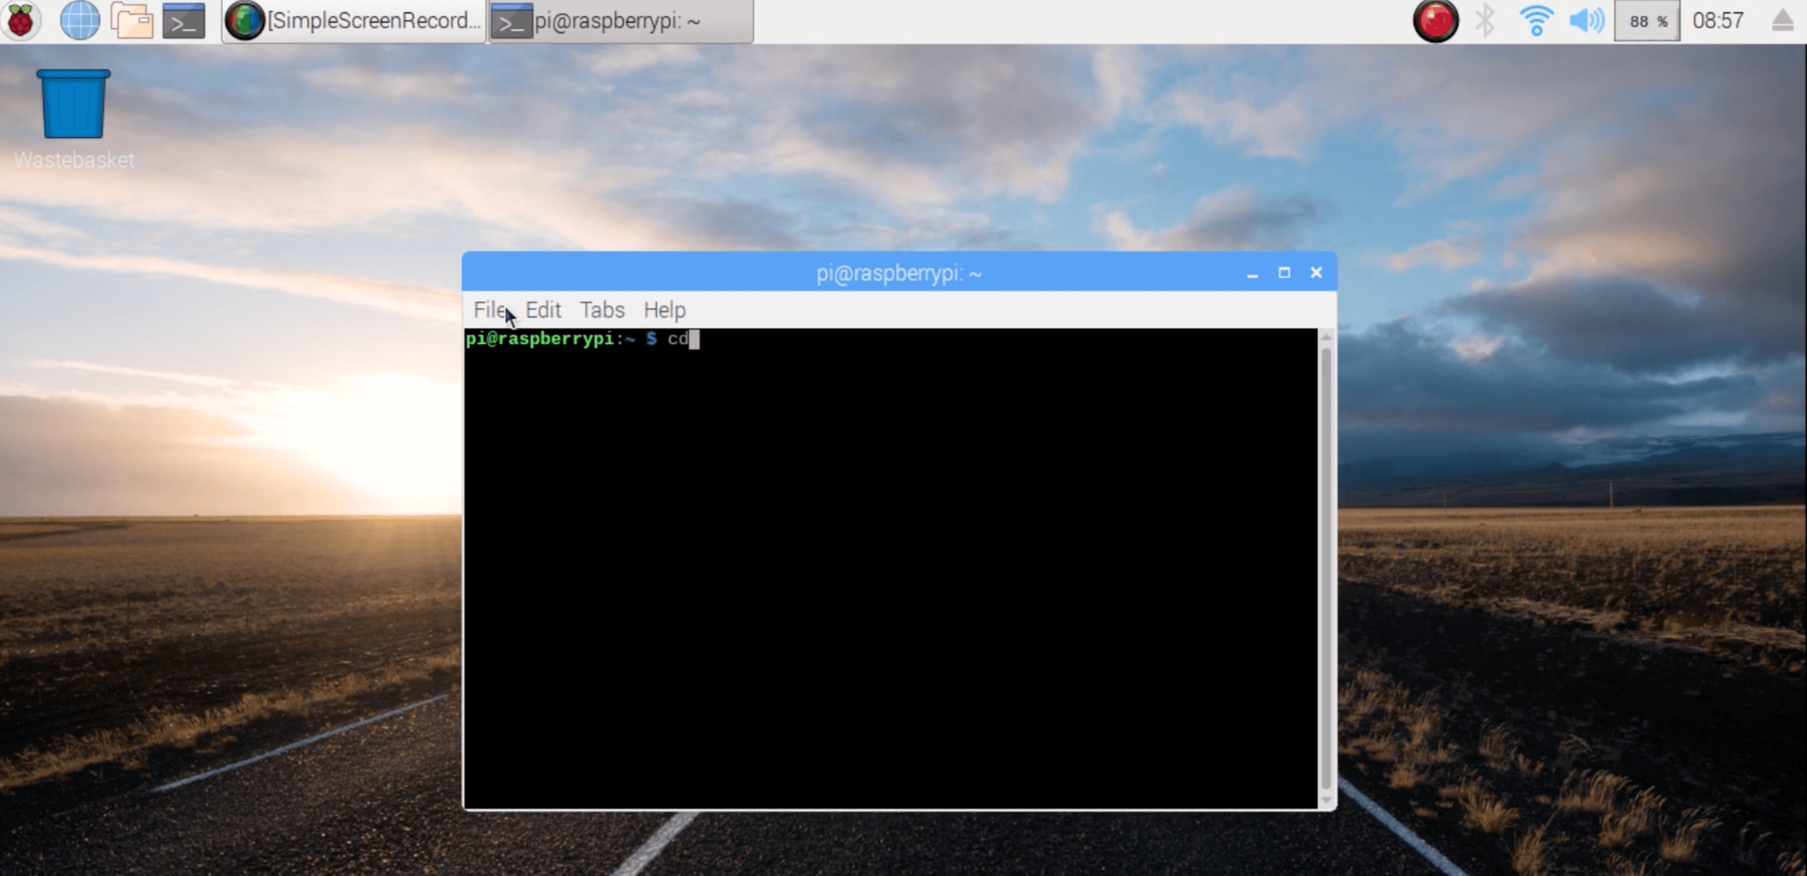The width and height of the screenshot is (1807, 876).
Task: Click the scrollbar down arrow in terminal
Action: [1326, 800]
